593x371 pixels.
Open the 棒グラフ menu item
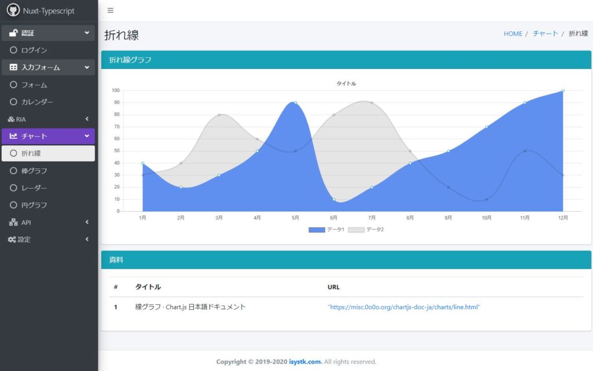tap(48, 171)
